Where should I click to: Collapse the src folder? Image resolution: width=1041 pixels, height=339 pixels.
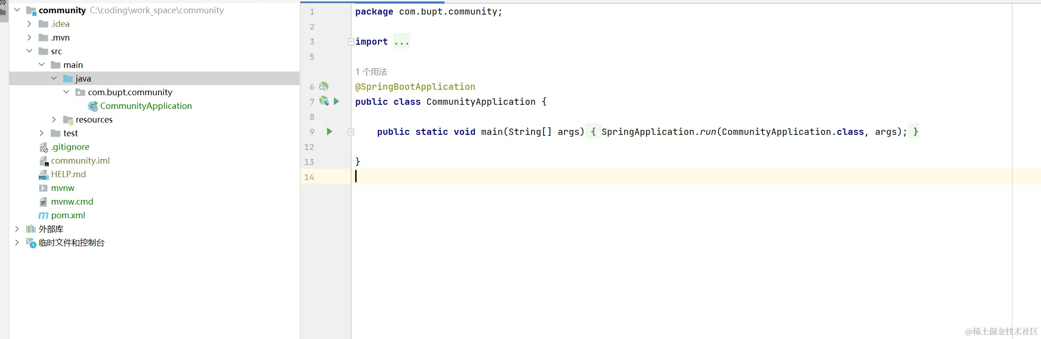[x=29, y=51]
